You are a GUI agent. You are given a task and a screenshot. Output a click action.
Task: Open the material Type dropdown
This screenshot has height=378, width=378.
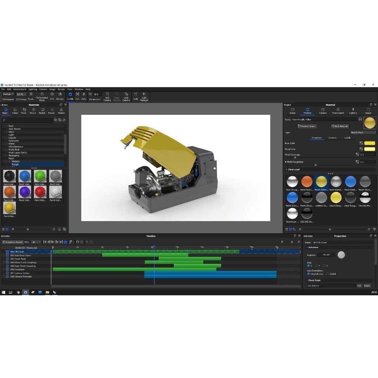click(363, 132)
